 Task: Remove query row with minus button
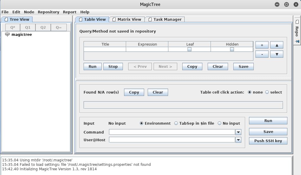(x=262, y=54)
